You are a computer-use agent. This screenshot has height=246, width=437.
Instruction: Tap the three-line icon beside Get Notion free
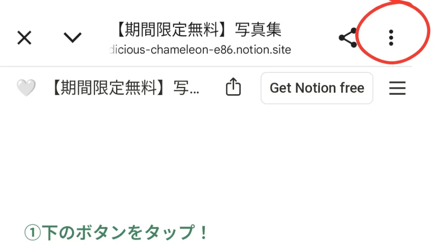click(397, 88)
